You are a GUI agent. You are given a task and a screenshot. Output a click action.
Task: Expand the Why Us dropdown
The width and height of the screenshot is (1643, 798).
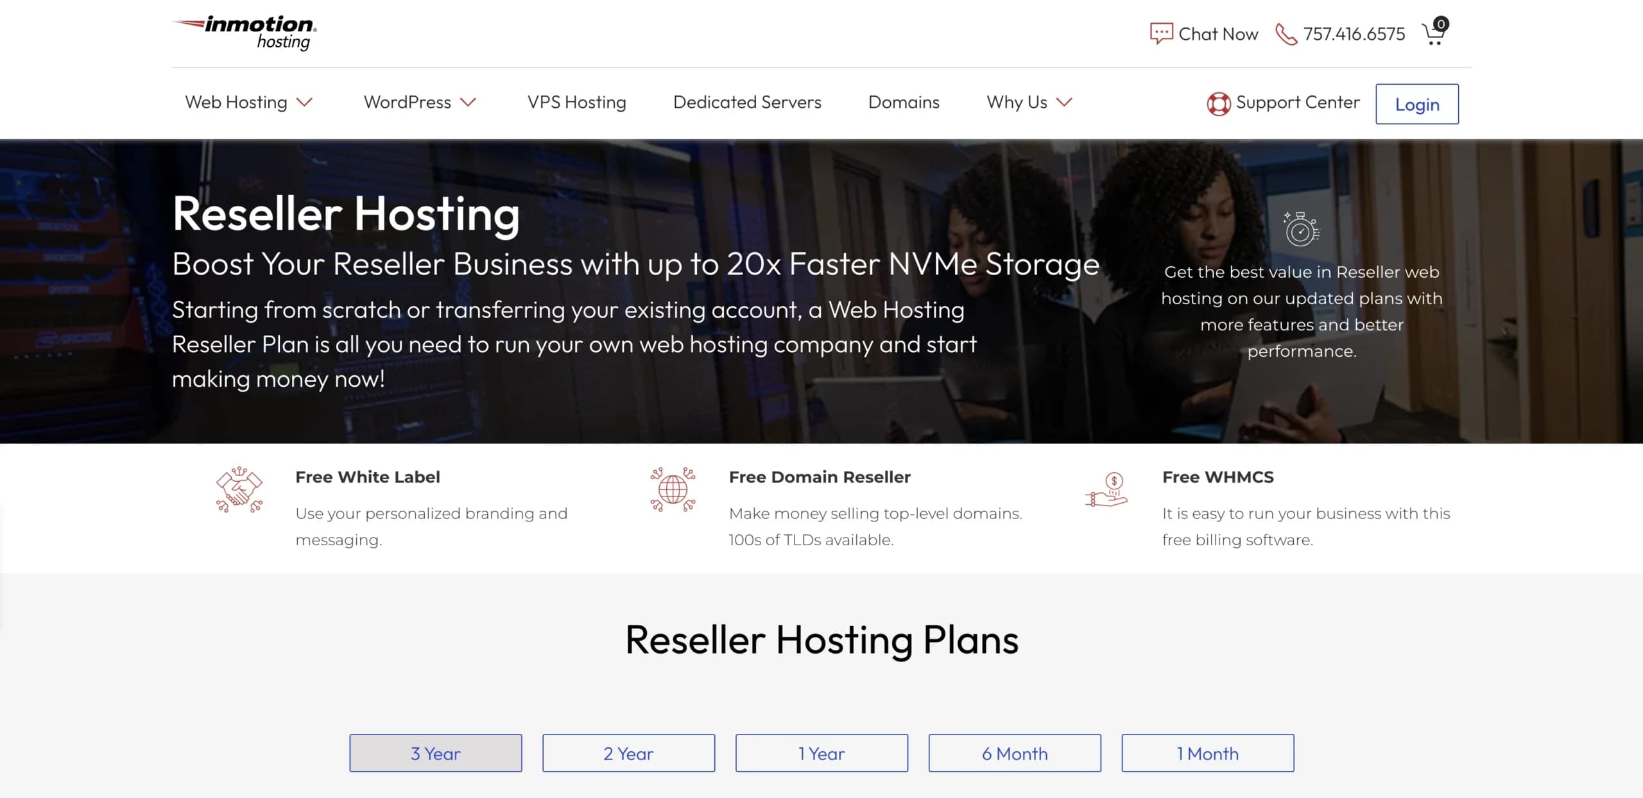1029,102
